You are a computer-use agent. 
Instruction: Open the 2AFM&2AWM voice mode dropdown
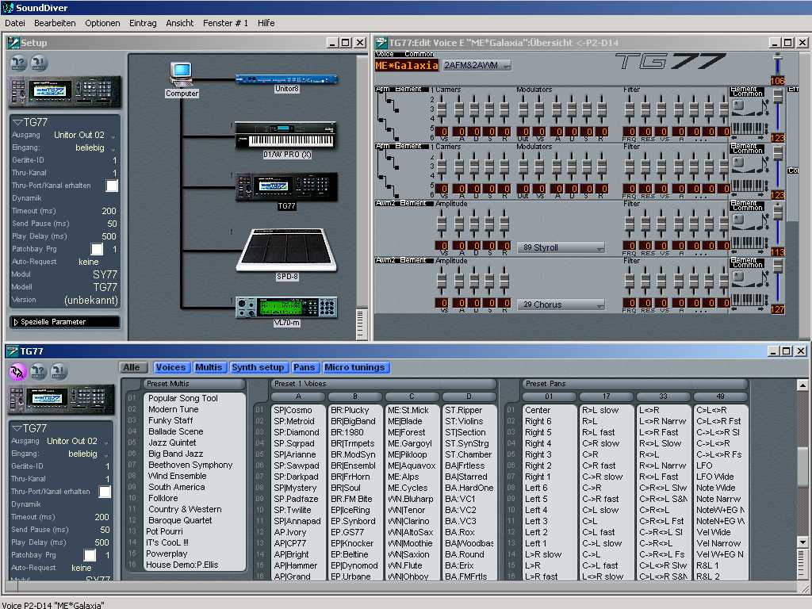click(477, 65)
